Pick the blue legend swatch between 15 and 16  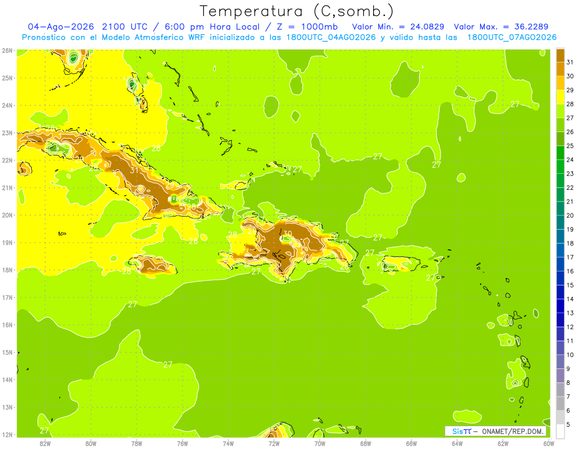tap(560, 278)
